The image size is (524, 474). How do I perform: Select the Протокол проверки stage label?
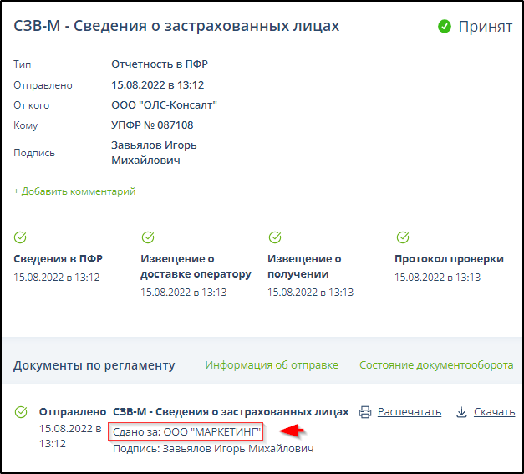[x=449, y=259]
